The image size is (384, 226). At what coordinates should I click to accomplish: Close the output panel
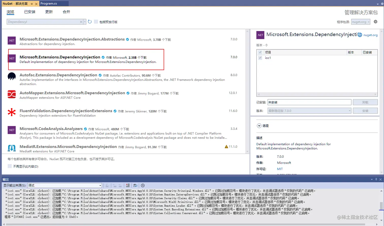click(x=380, y=179)
